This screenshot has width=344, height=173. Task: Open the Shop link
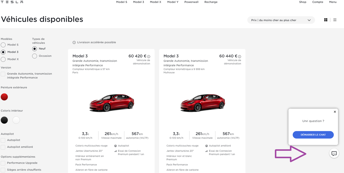(x=303, y=2)
